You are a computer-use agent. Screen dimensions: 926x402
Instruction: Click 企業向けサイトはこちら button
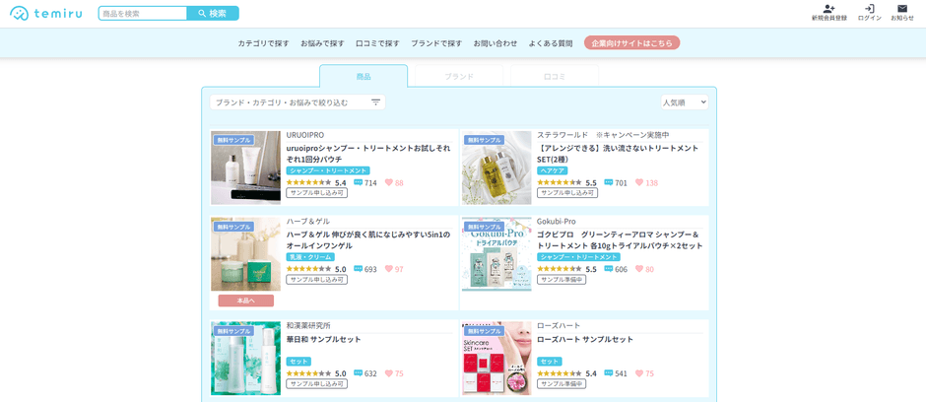[631, 43]
